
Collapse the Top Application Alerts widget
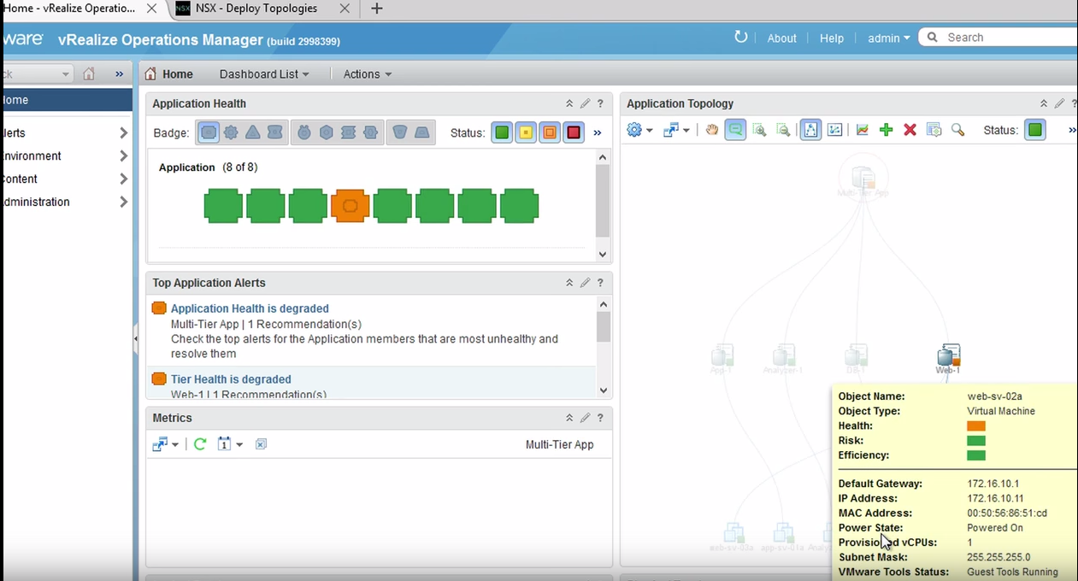[x=569, y=283]
